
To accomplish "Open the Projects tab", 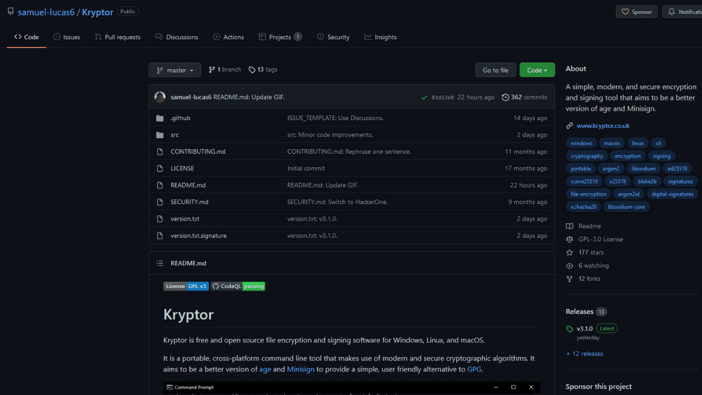I will 280,37.
